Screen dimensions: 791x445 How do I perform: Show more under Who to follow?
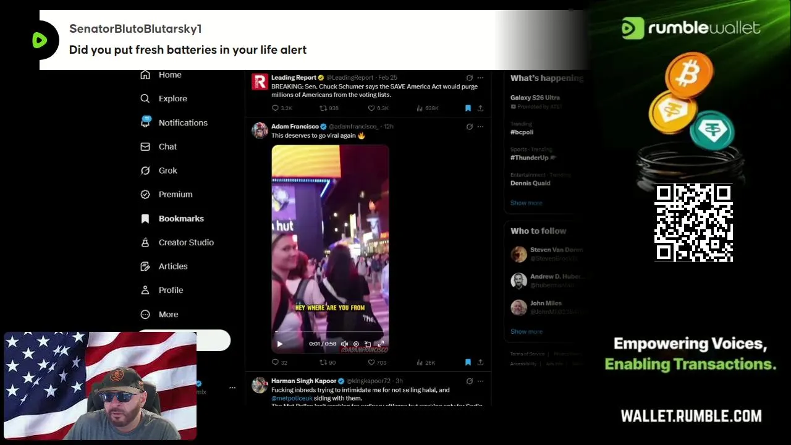click(526, 332)
